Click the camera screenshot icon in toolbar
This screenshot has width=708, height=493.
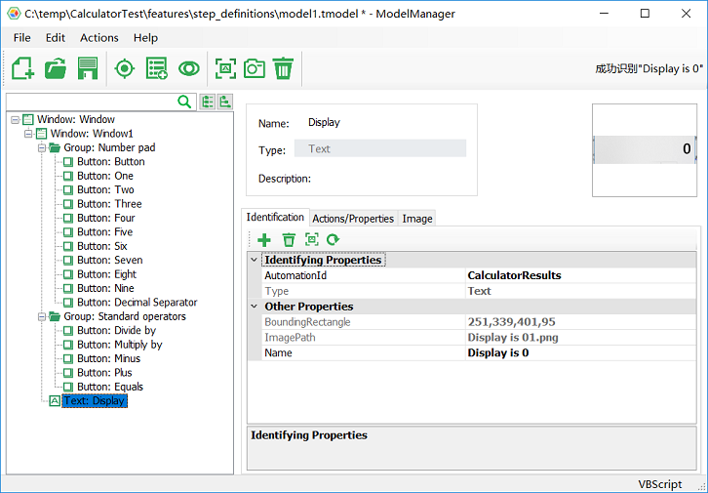[254, 68]
